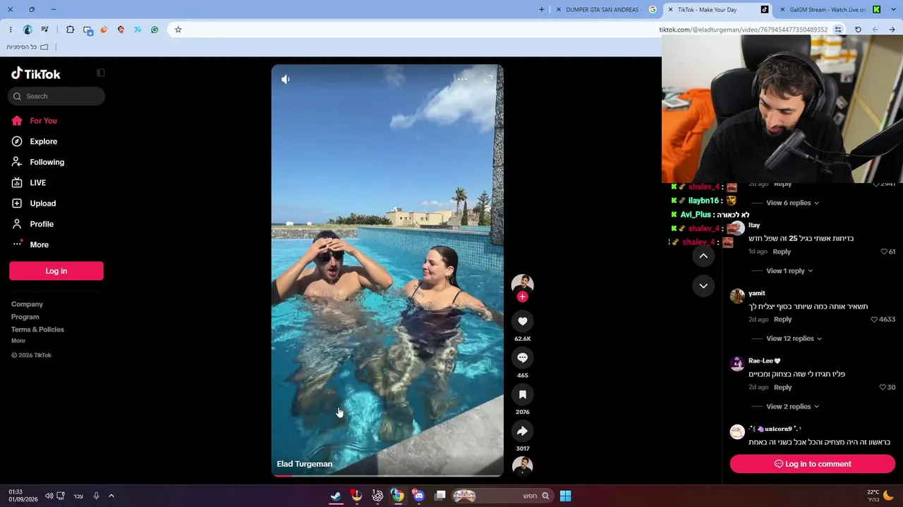The image size is (903, 507).
Task: Open the video's three-dot options menu
Action: [x=462, y=80]
